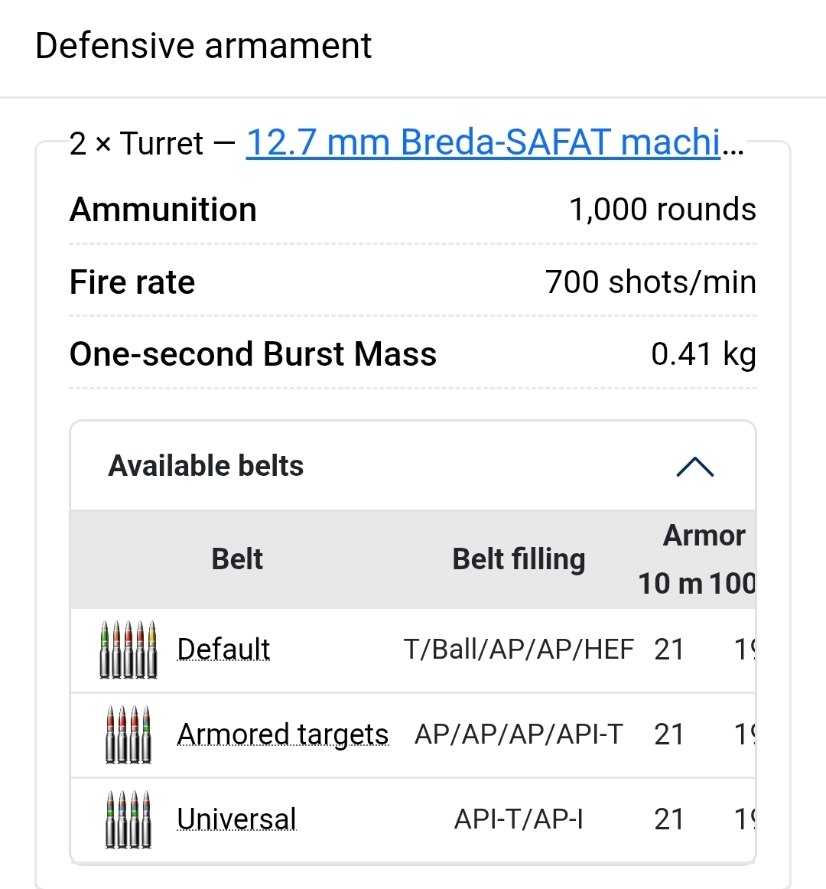Click the Armored targets belt bullets icon
The width and height of the screenshot is (826, 889).
click(128, 734)
